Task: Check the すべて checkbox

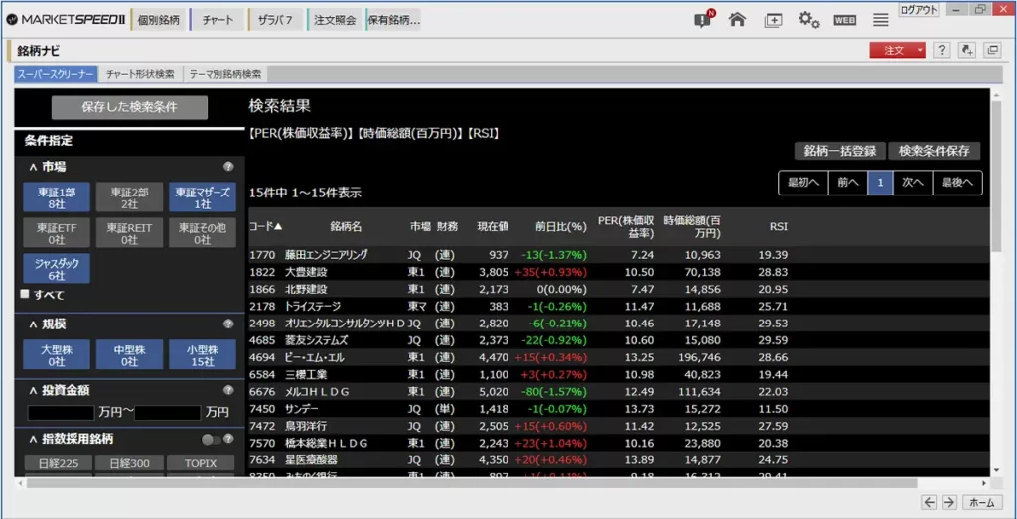Action: point(25,294)
